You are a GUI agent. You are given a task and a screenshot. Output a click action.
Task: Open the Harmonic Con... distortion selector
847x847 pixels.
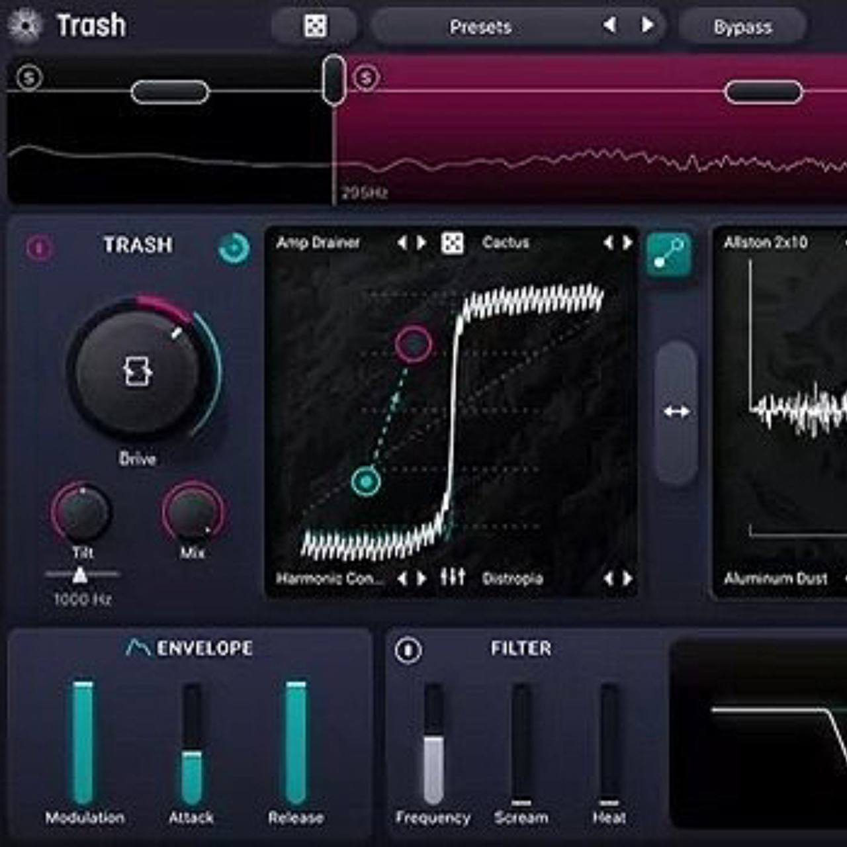click(330, 578)
